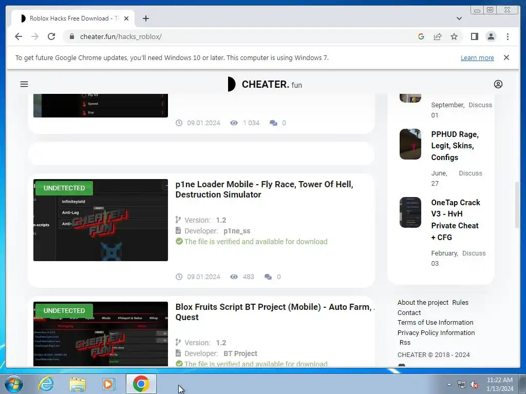526x394 pixels.
Task: Open Windows Explorer folder from taskbar
Action: 78,384
